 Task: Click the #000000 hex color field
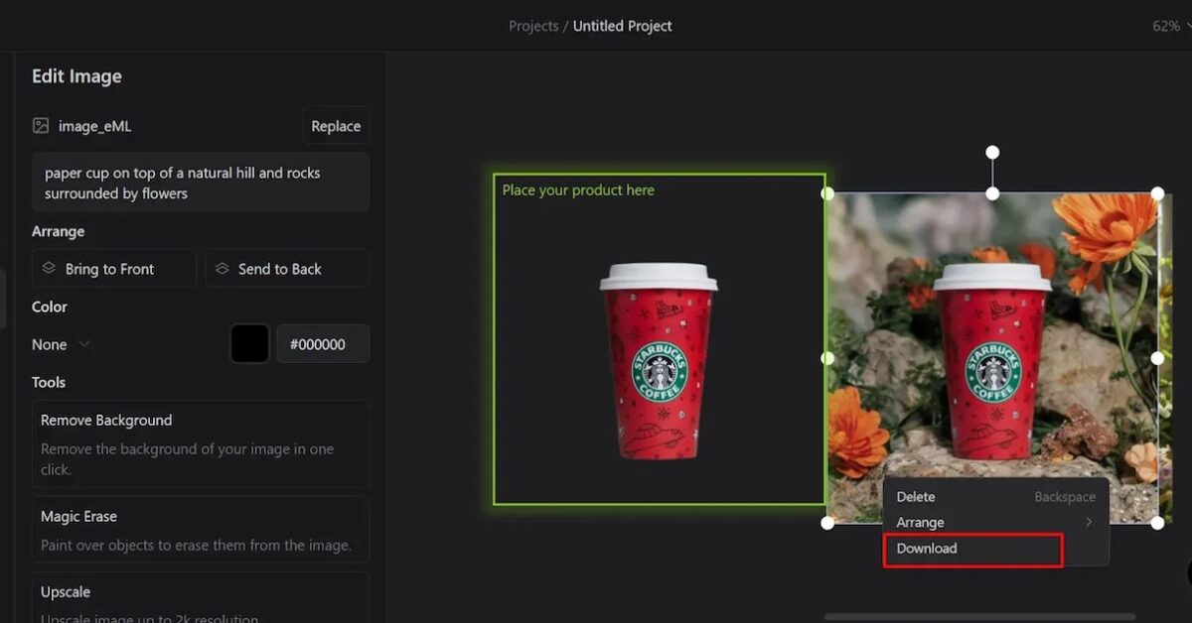pos(322,344)
